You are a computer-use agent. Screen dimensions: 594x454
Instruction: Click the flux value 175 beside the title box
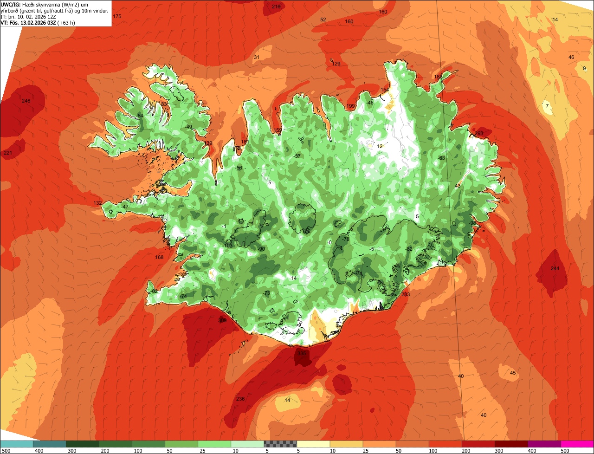tap(117, 16)
